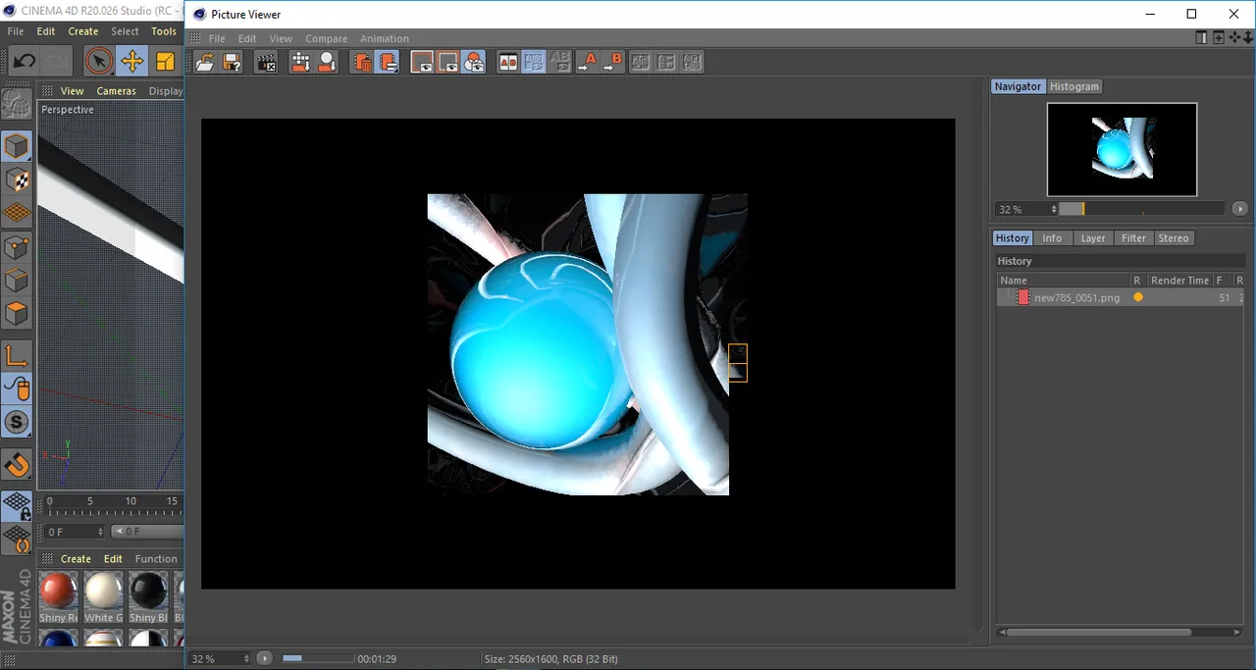This screenshot has width=1256, height=670.
Task: Click second grayed compare layout icon
Action: [x=666, y=62]
